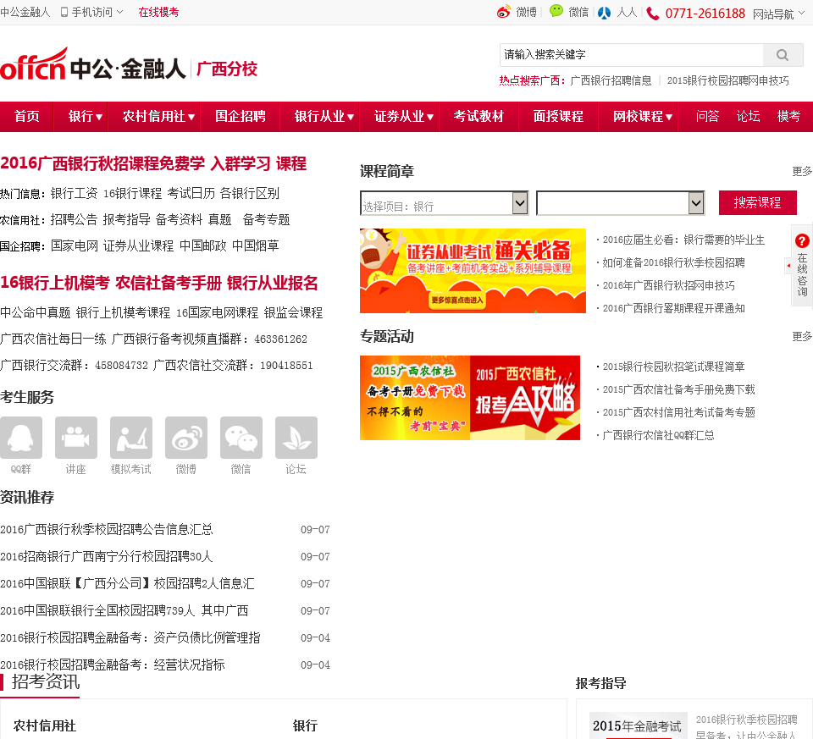This screenshot has width=813, height=739.
Task: Open the 选择项目：银行 combo box
Action: pos(444,203)
